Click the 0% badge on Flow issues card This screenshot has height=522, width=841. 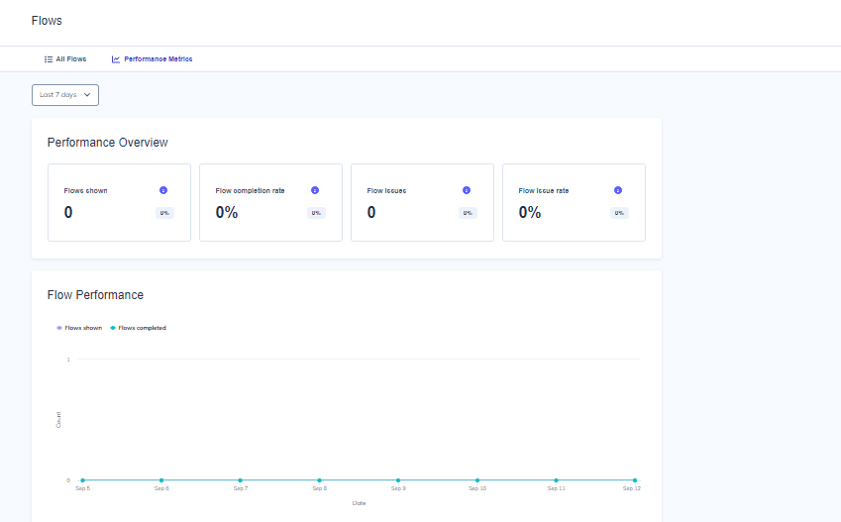[x=468, y=213]
